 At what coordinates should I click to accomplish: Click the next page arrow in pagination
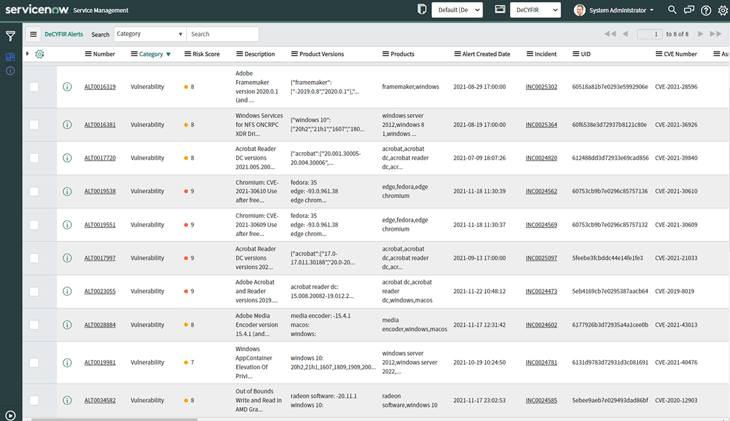pyautogui.click(x=700, y=35)
